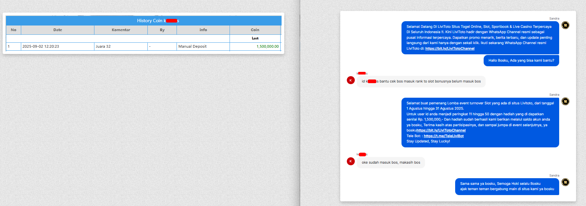Click the date cell 2025-09-02 12:20:23
Screen dimensions: 586x206
coord(58,46)
